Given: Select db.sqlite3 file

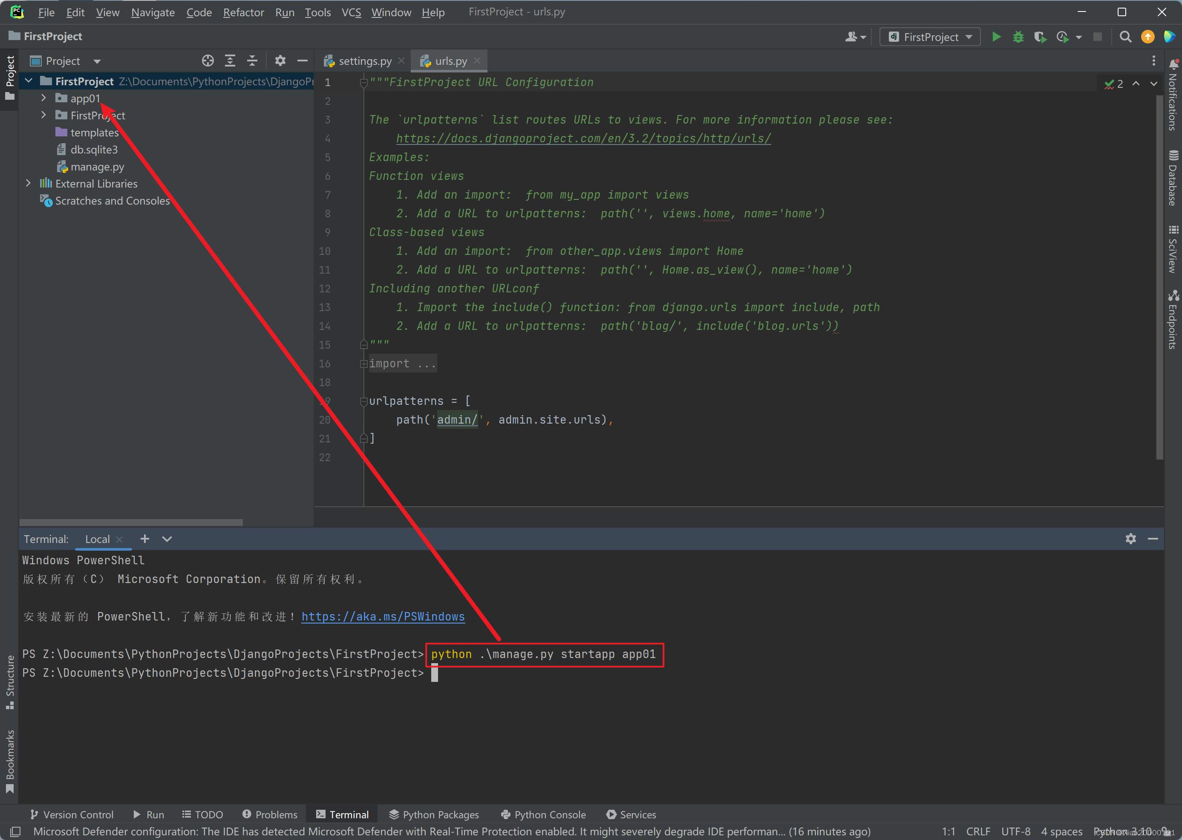Looking at the screenshot, I should click(87, 150).
